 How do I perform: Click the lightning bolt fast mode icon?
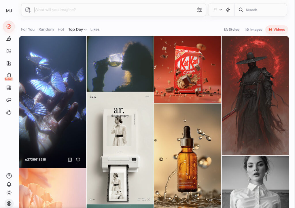coord(228,10)
